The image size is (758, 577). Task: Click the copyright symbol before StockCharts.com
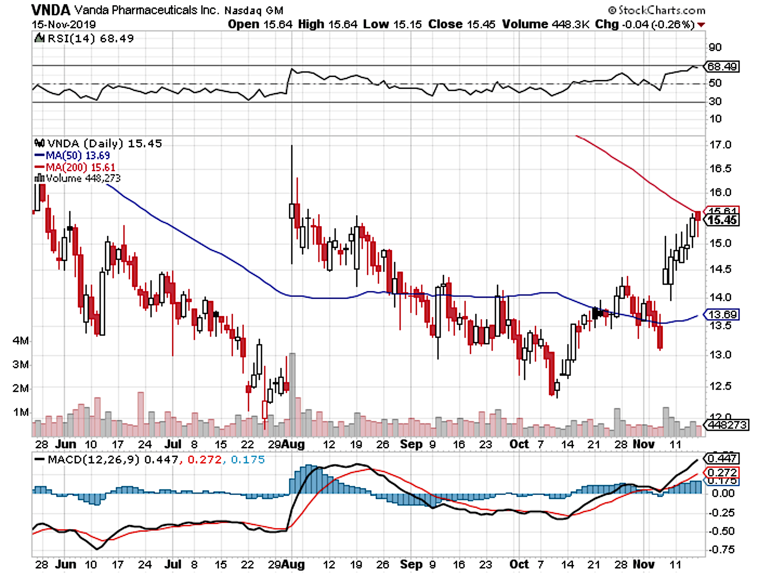click(x=612, y=10)
